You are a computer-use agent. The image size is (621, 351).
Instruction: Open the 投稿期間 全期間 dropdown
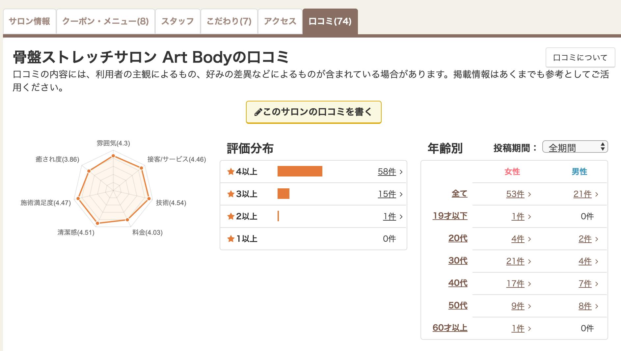575,147
